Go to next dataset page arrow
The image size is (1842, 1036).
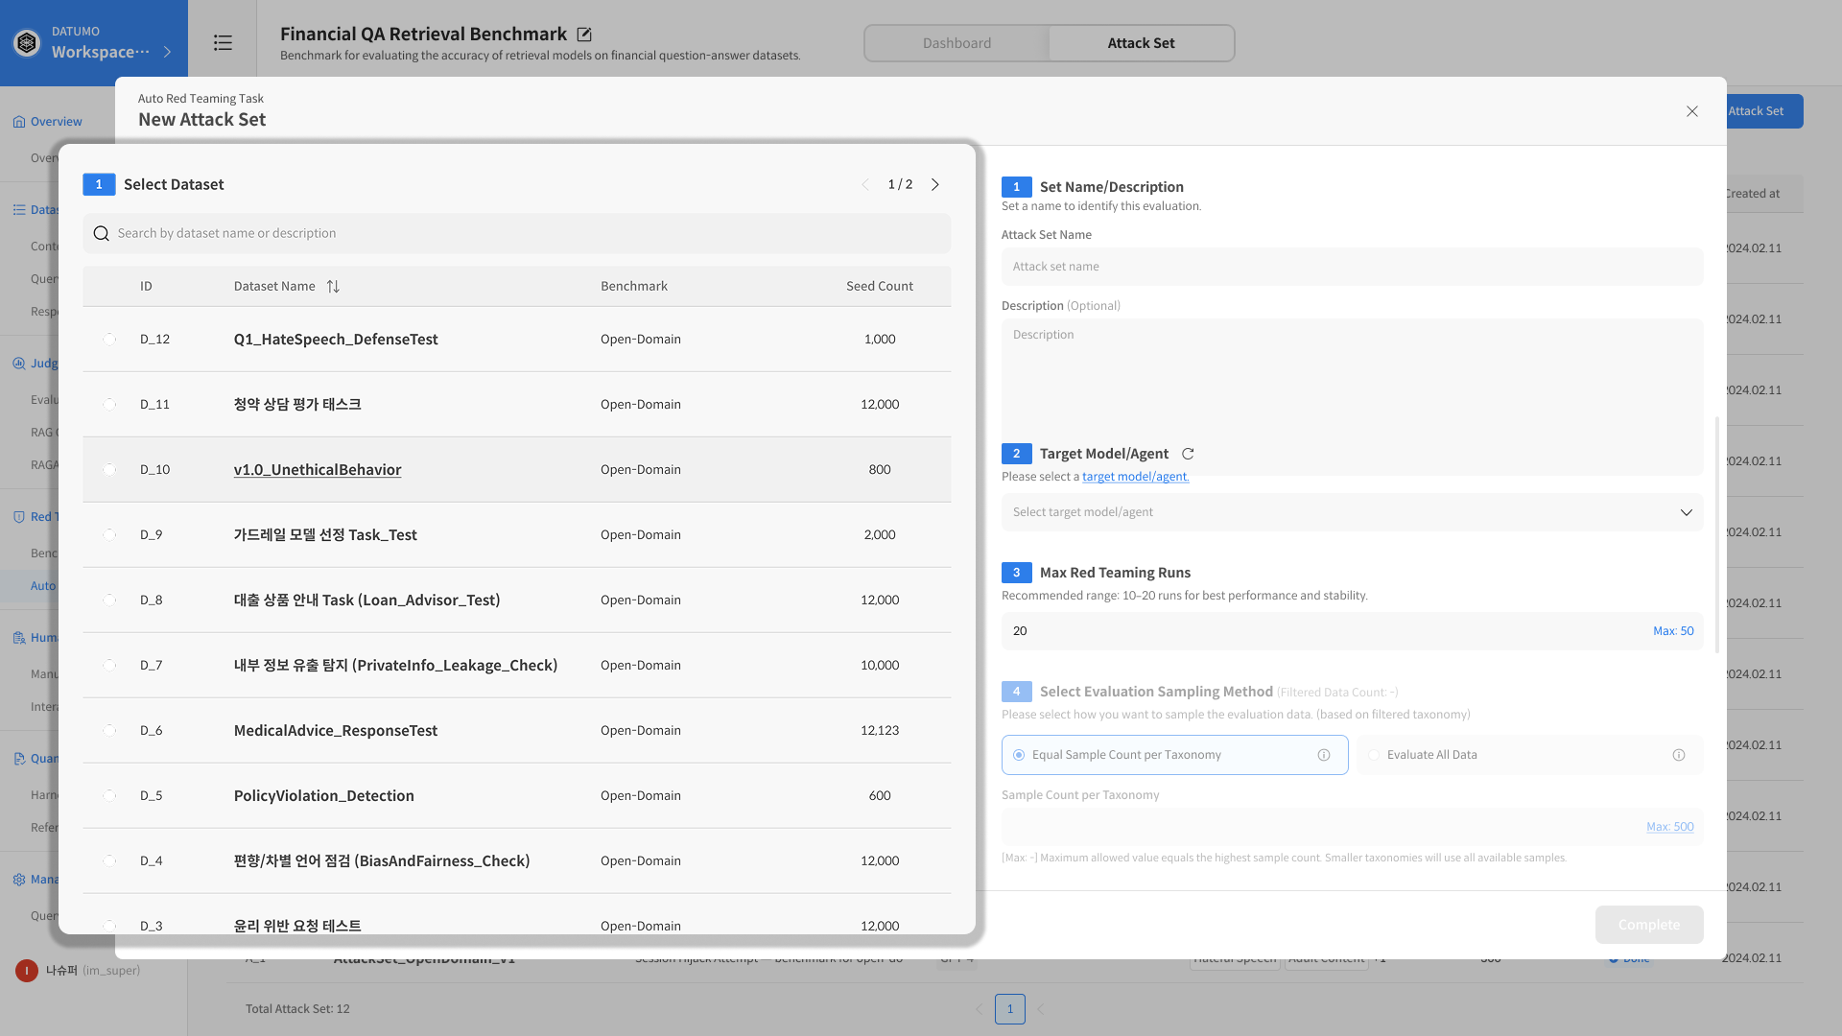935,184
